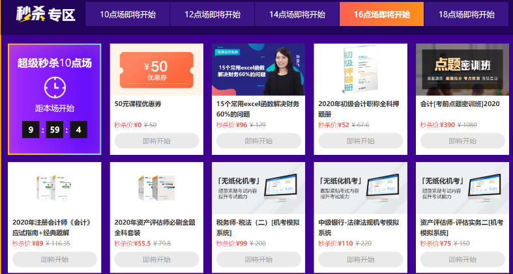Open 2020年资产评估师必刷金题全科套装 title
This screenshot has width=513, height=274.
(x=154, y=228)
